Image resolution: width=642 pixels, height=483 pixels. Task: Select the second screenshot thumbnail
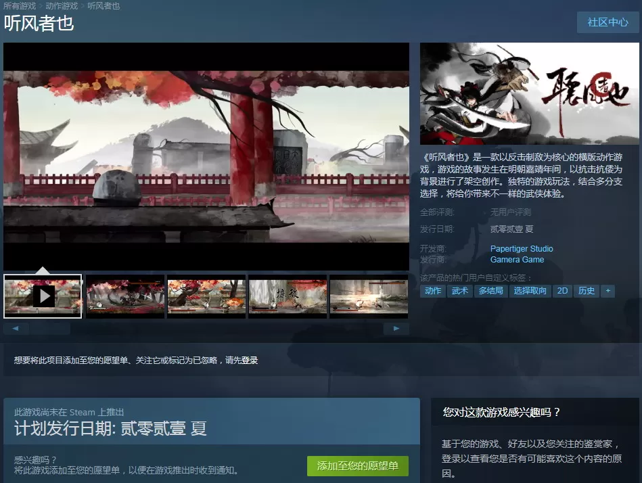pos(125,296)
